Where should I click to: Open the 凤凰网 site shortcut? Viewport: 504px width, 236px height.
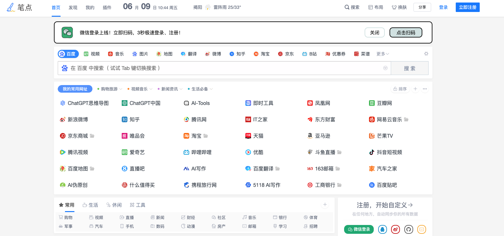[319, 103]
